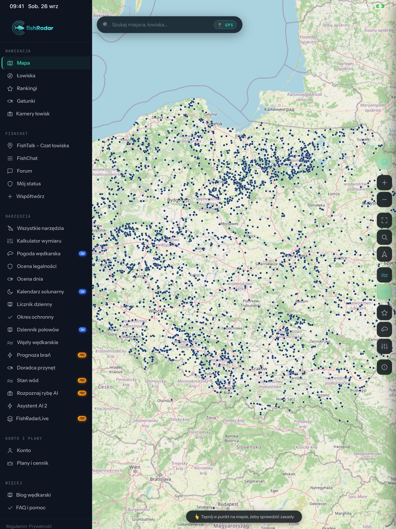This screenshot has width=396, height=529.
Task: Open FishTalk – Czat łowiska
Action: pyautogui.click(x=46, y=145)
